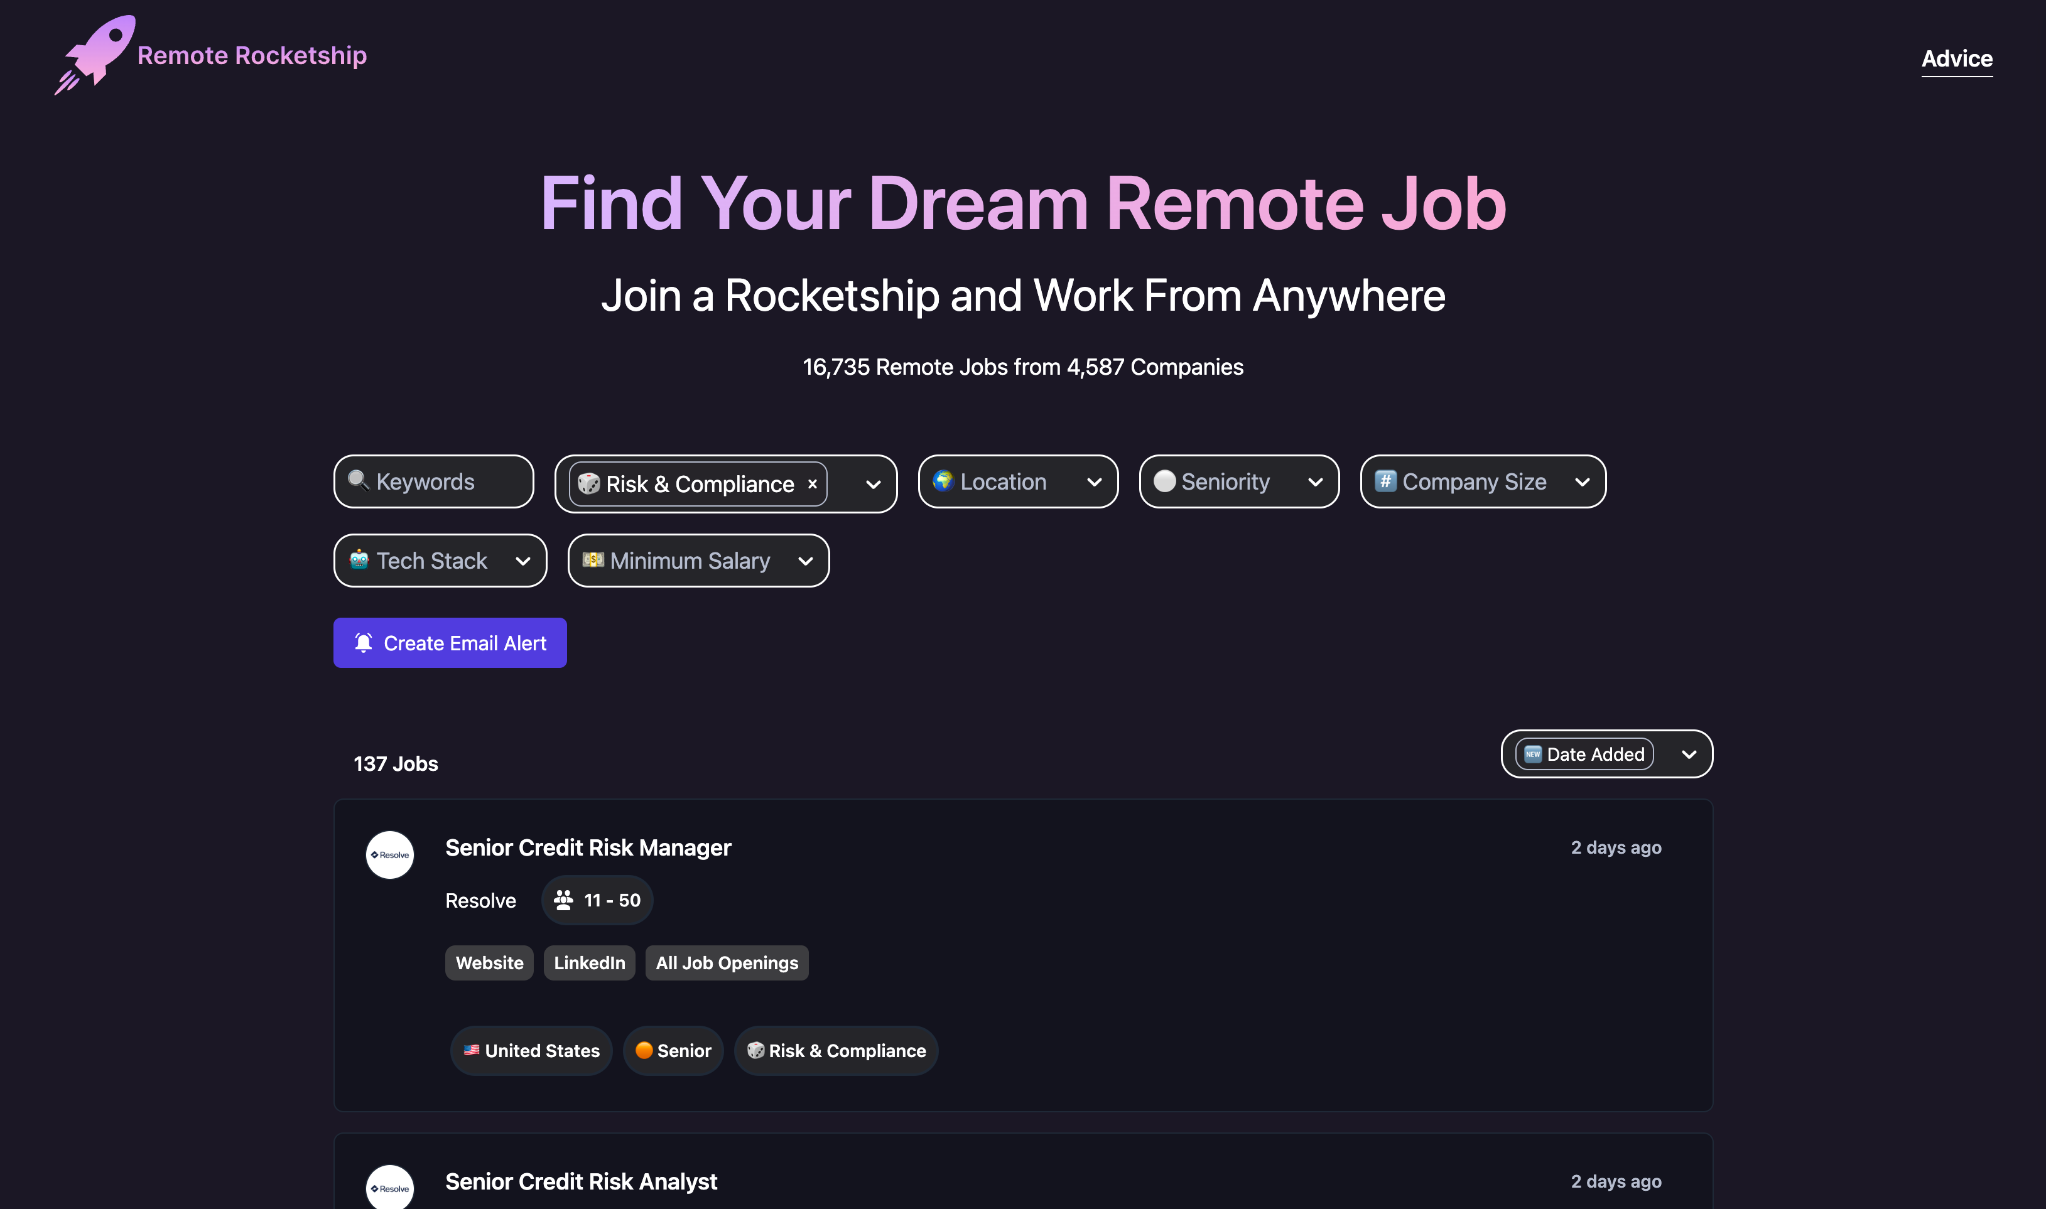Select the United States location tag

coord(531,1051)
